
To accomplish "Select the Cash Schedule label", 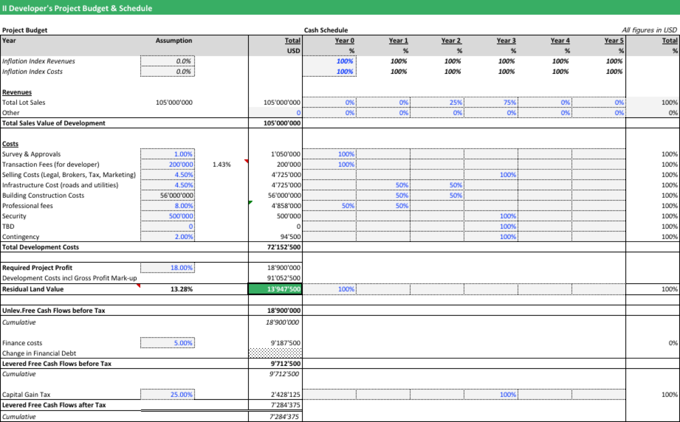I will coord(326,30).
